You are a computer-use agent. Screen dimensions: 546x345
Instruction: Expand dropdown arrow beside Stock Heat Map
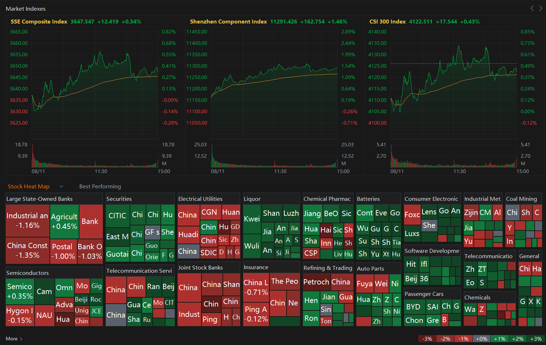[x=61, y=187]
